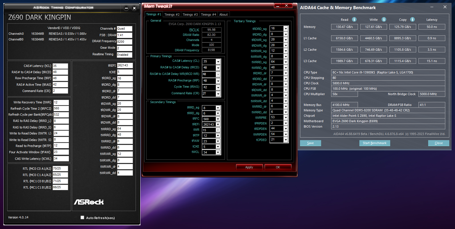The image size is (455, 229).
Task: Click the Memory Read result 130.67 GB/s
Action: coord(345,27)
